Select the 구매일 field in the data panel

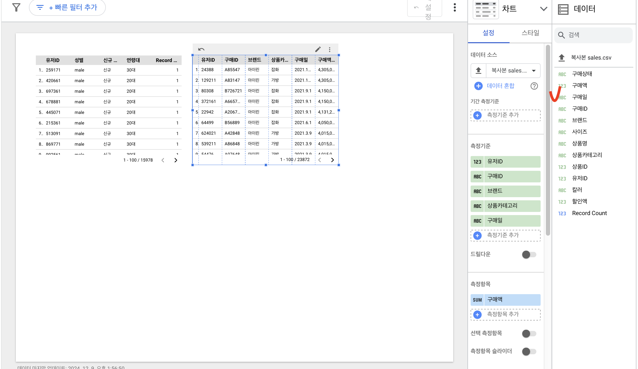pyautogui.click(x=580, y=97)
